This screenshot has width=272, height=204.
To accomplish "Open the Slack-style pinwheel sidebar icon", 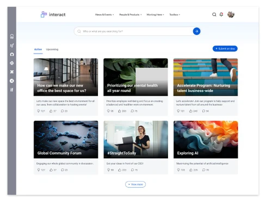I will click(12, 63).
